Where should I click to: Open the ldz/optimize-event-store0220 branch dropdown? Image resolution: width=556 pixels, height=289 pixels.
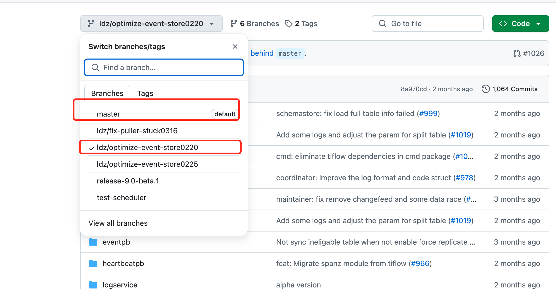(151, 24)
